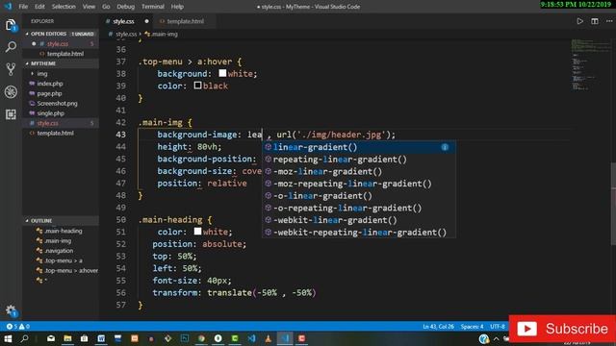
Task: Open index.php in the file tree
Action: [x=50, y=84]
